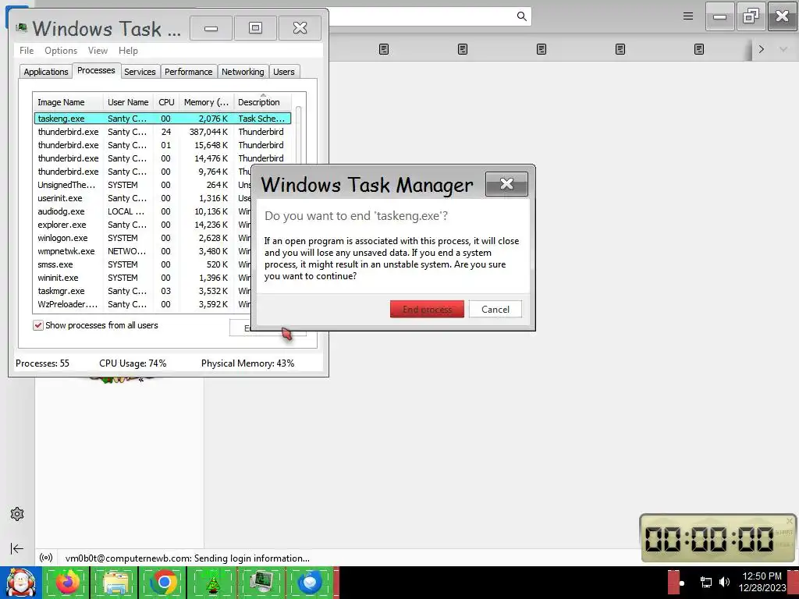799x599 pixels.
Task: Close the Windows Task Manager confirmation dialog
Action: pyautogui.click(x=506, y=184)
